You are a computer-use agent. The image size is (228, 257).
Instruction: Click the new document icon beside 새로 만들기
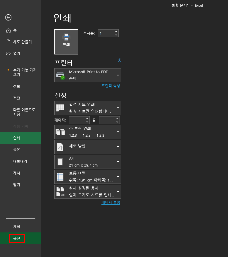[8, 42]
